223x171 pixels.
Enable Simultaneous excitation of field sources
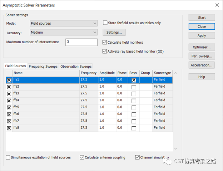tap(8, 157)
